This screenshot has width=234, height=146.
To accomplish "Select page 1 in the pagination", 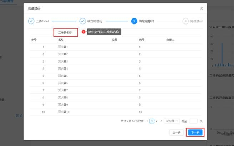I will [x=152, y=121].
